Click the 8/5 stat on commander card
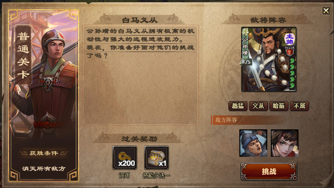334x188 pixels. click(x=246, y=62)
